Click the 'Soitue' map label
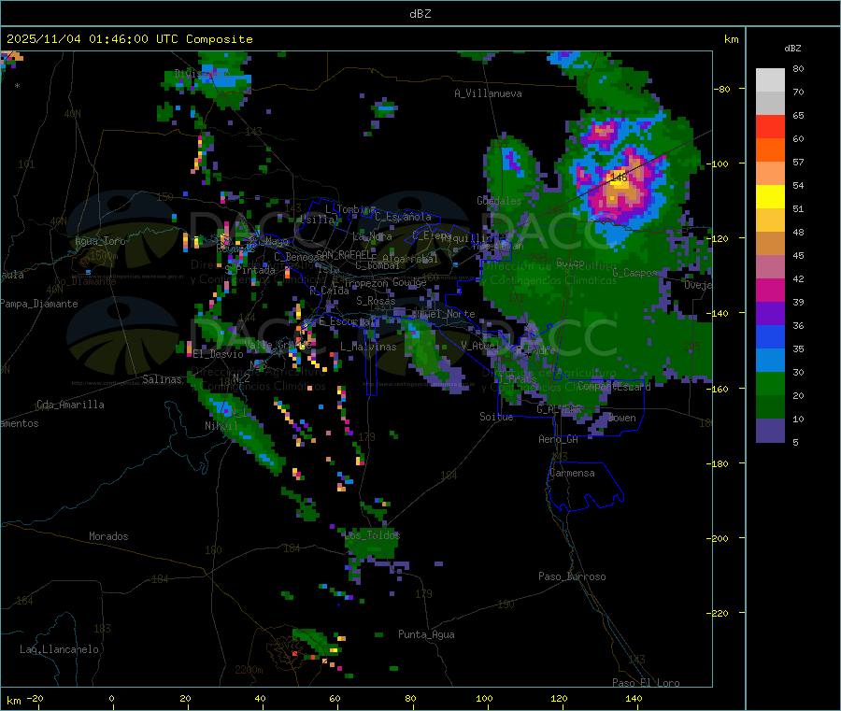841x711 pixels. click(x=496, y=417)
